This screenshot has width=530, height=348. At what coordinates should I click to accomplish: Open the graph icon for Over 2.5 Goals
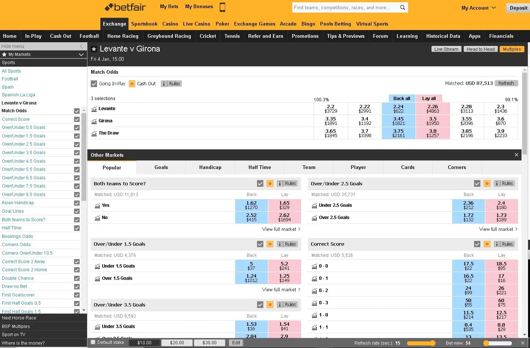pos(314,218)
